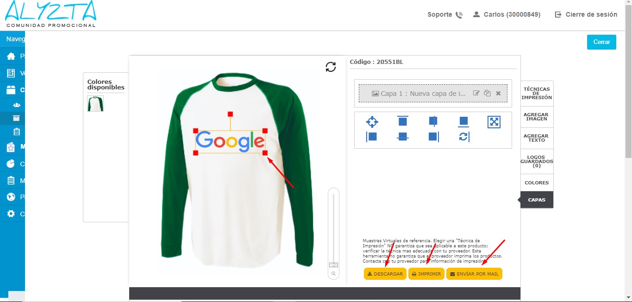Fit layer to full area with expand icon
Image resolution: width=632 pixels, height=302 pixels.
[x=494, y=122]
